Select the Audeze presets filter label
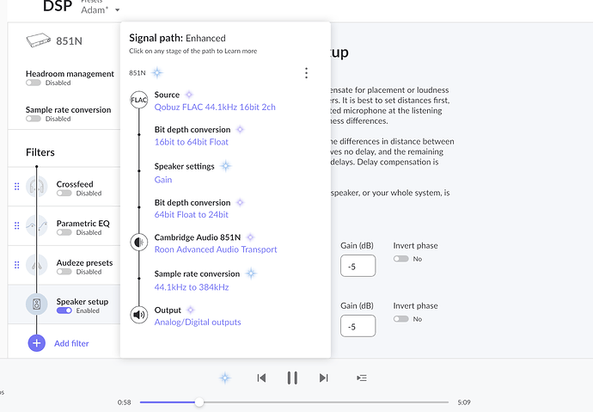Screen dimensions: 593x412 (x=84, y=262)
